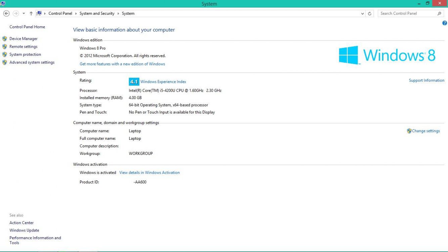Click the up arrow navigation icon
Viewport: 448px width, 252px height.
[31, 13]
